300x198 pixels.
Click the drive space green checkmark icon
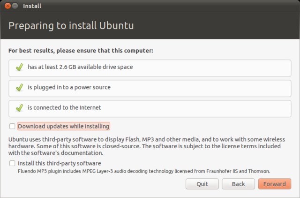(19, 67)
